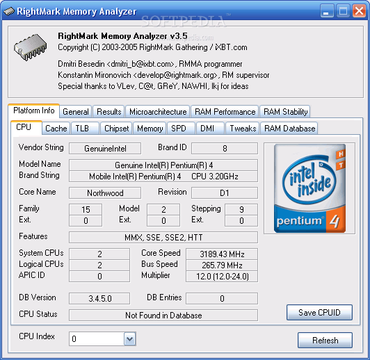Select the Platform Info tab
The height and width of the screenshot is (360, 370).
coord(34,111)
